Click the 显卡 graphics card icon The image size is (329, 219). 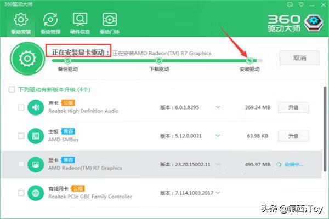pos(35,164)
